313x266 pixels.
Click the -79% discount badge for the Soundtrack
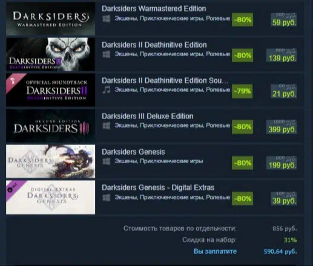click(x=242, y=91)
